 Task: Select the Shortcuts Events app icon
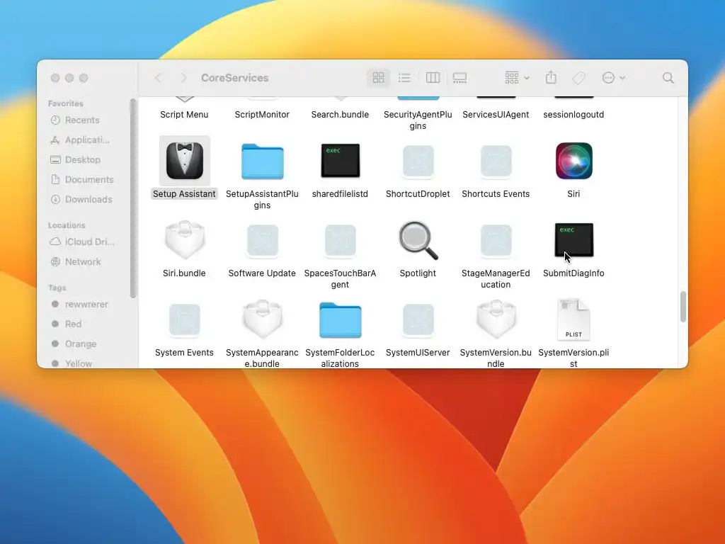(x=496, y=161)
